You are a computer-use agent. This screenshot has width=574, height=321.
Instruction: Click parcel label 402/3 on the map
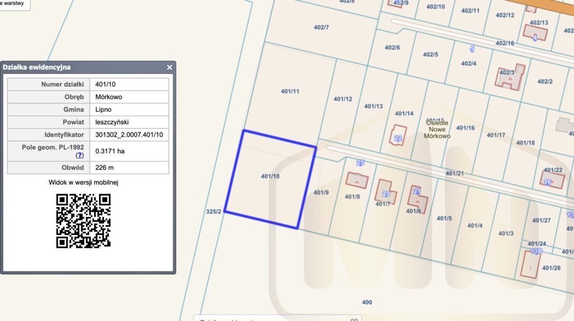click(x=507, y=72)
